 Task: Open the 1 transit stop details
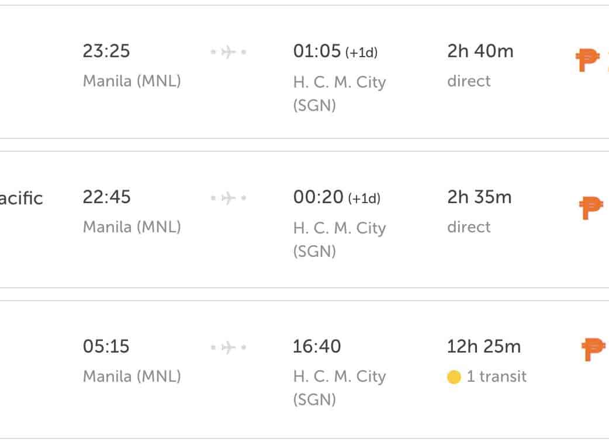pos(496,377)
